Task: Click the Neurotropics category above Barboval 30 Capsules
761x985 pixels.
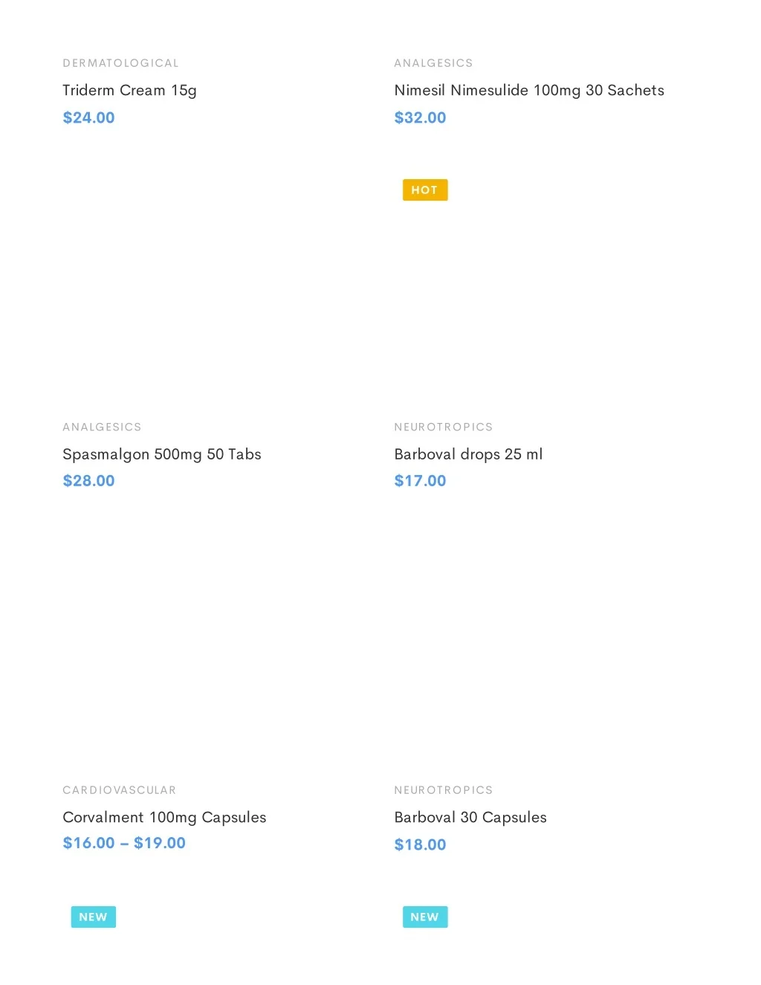Action: coord(443,790)
